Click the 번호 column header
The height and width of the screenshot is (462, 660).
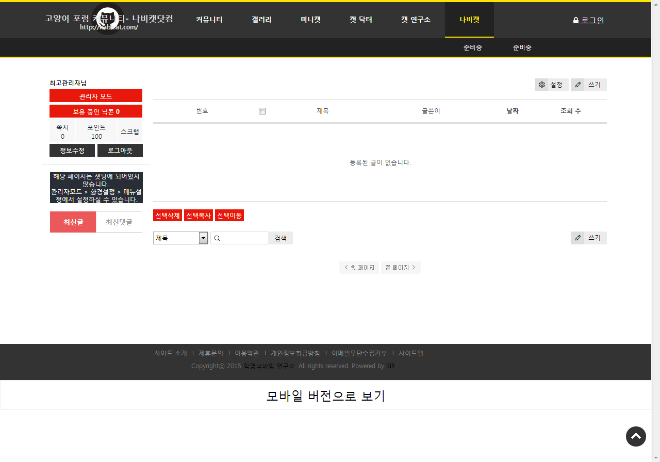coord(202,111)
